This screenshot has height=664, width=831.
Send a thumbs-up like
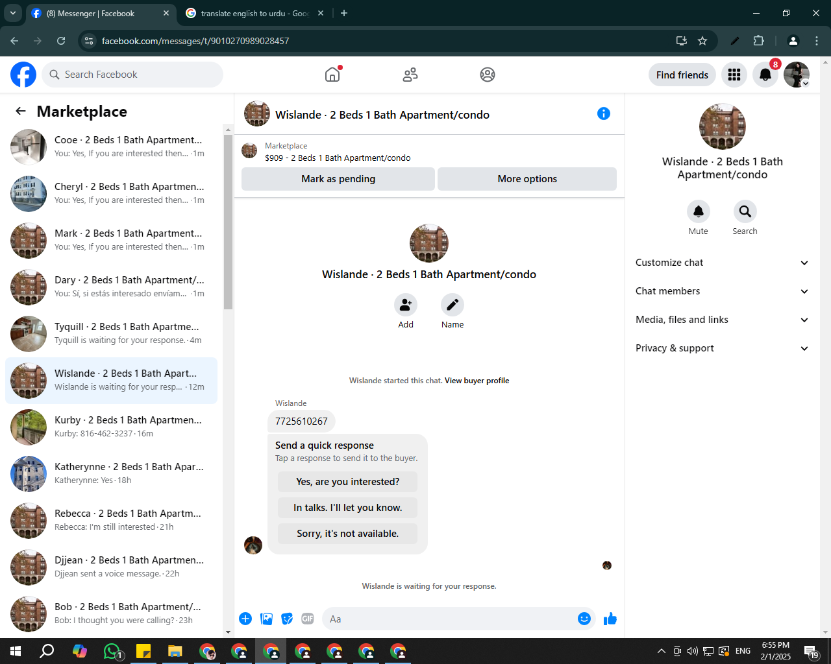[x=610, y=619]
